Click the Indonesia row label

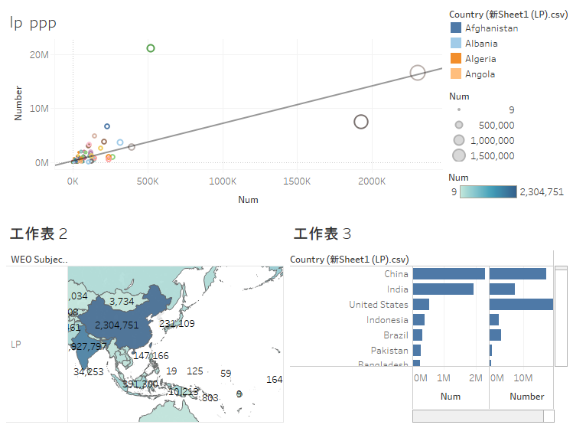[387, 320]
